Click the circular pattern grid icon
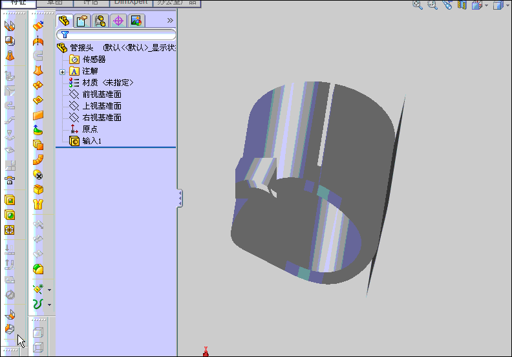Screen dimensions: 512x357 [10, 230]
